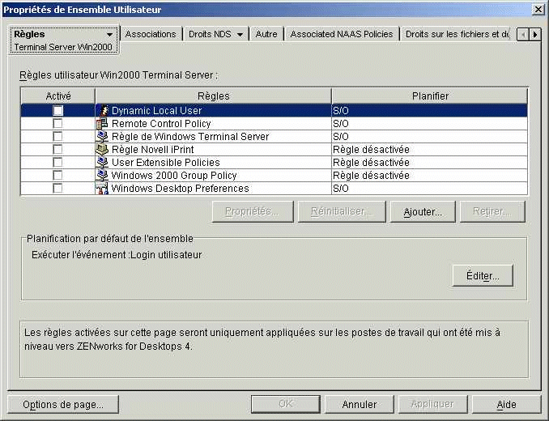Select the Règles tab label

[x=29, y=34]
